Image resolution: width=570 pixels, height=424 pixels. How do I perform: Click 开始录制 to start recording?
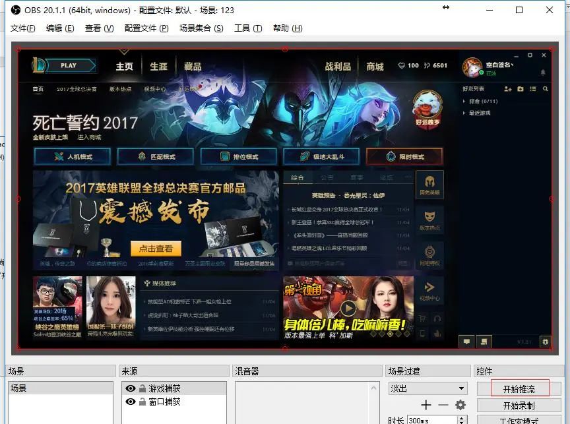[x=519, y=406]
